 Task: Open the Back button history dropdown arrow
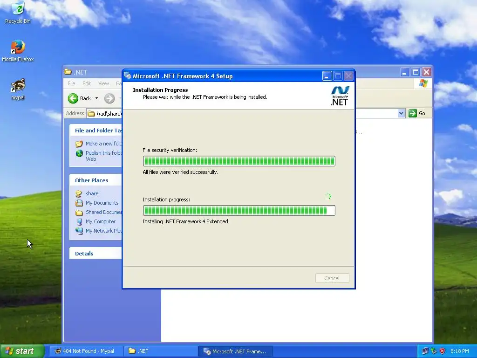click(x=97, y=98)
